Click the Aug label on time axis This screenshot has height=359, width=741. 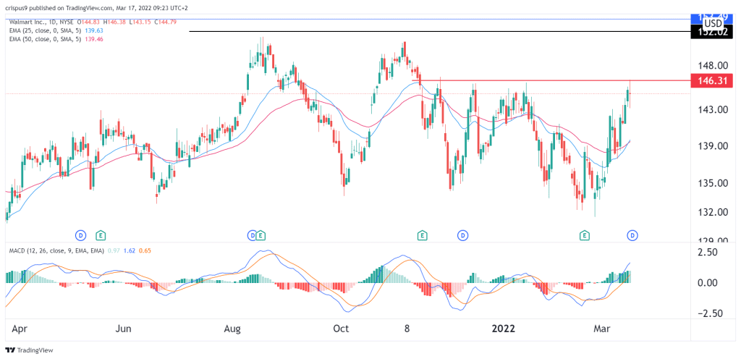(x=233, y=329)
